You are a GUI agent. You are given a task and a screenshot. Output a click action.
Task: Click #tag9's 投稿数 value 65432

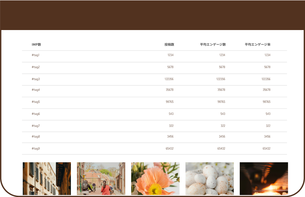pyautogui.click(x=170, y=149)
